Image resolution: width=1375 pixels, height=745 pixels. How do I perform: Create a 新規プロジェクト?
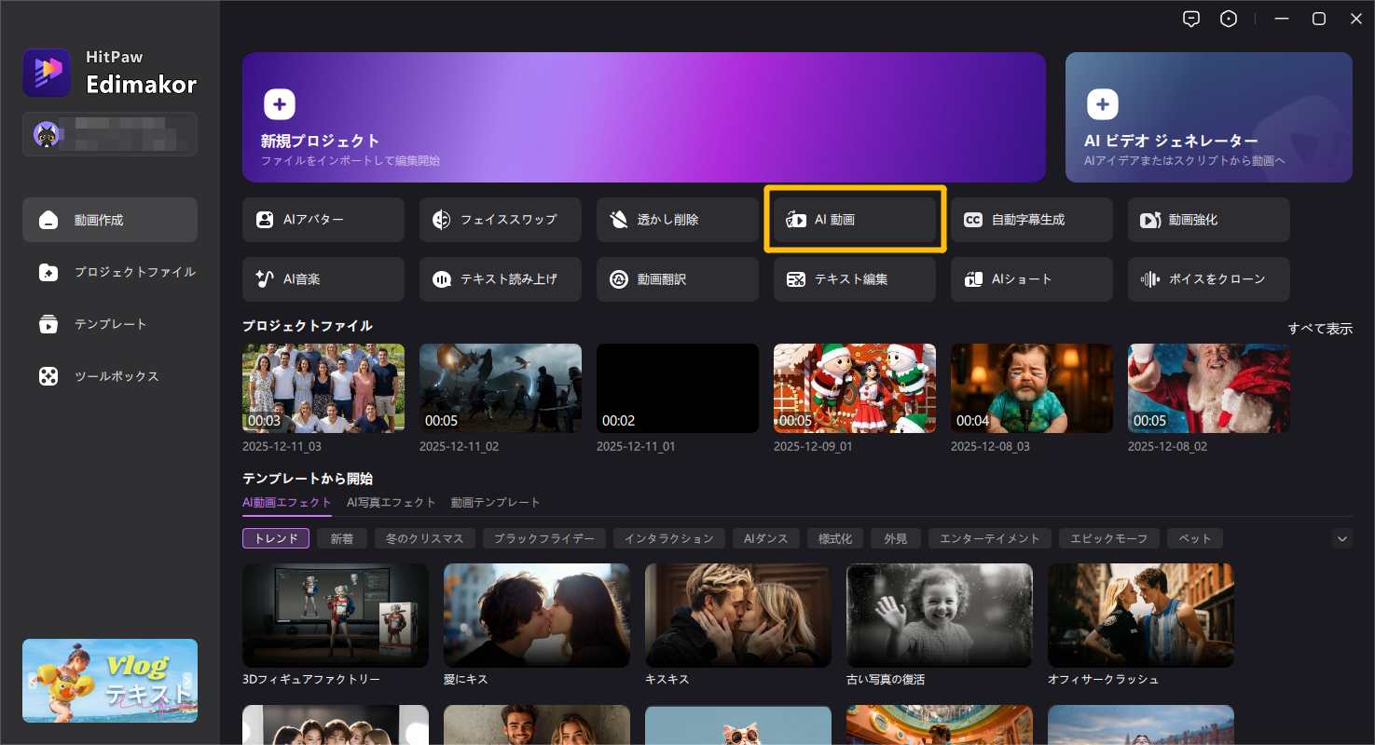pos(643,117)
